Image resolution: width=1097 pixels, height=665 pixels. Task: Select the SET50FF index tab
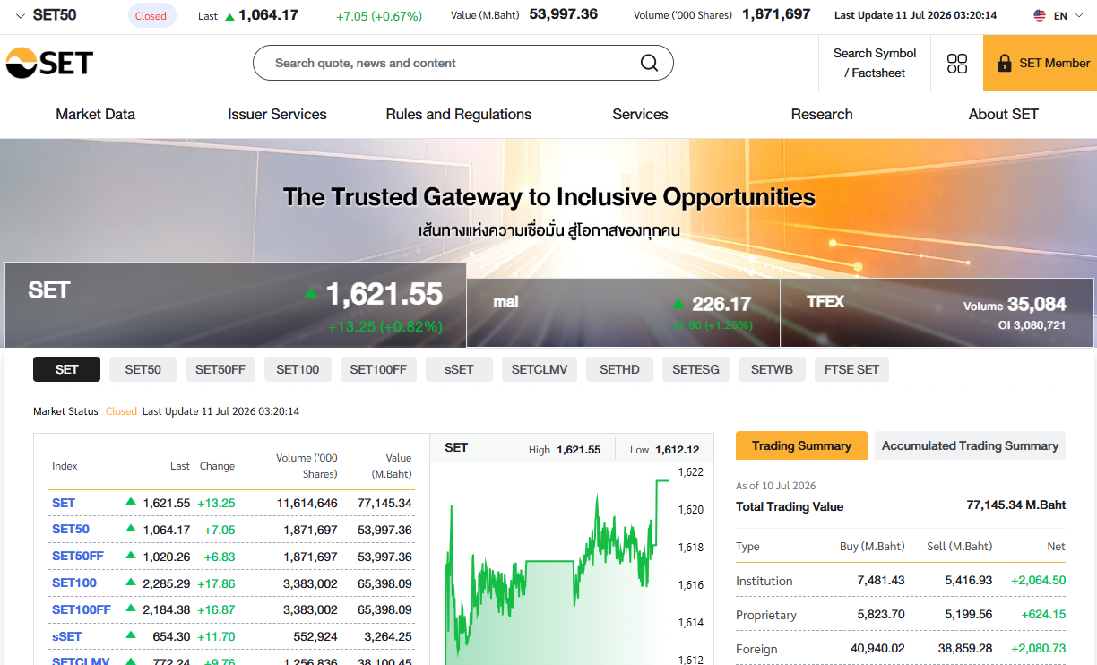[220, 369]
